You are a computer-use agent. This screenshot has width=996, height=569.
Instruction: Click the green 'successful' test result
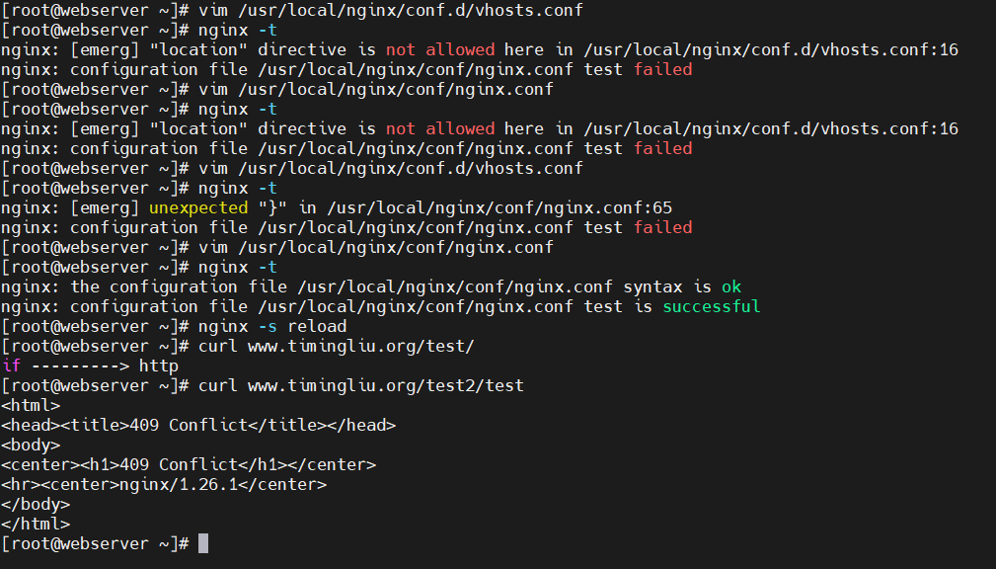[x=712, y=306]
